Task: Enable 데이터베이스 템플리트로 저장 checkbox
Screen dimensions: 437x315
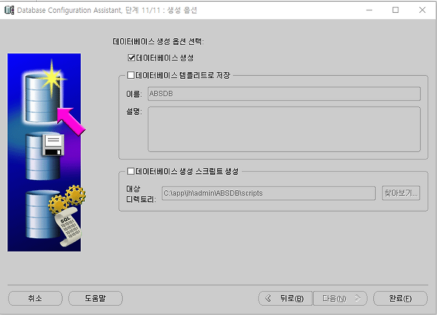Action: click(130, 75)
